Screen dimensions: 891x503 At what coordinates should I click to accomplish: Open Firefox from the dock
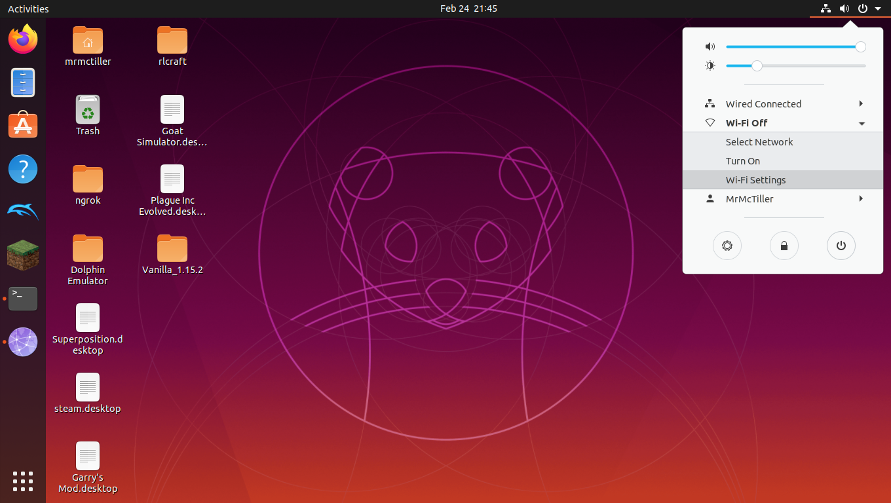click(x=23, y=39)
